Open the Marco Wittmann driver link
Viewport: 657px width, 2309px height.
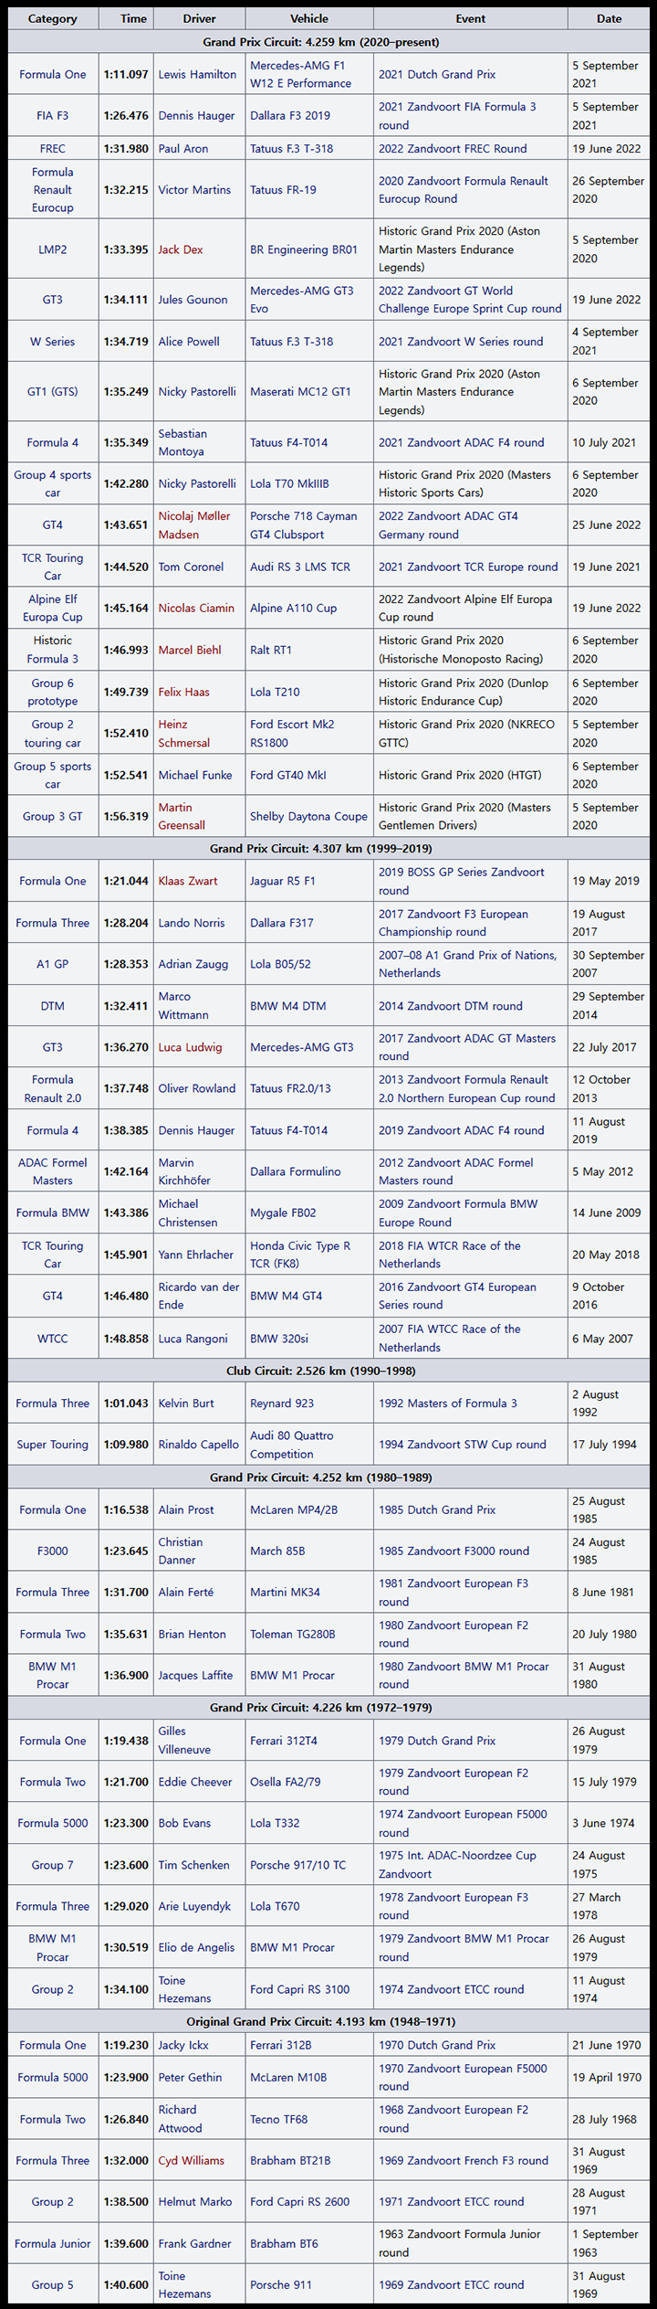(x=183, y=1006)
